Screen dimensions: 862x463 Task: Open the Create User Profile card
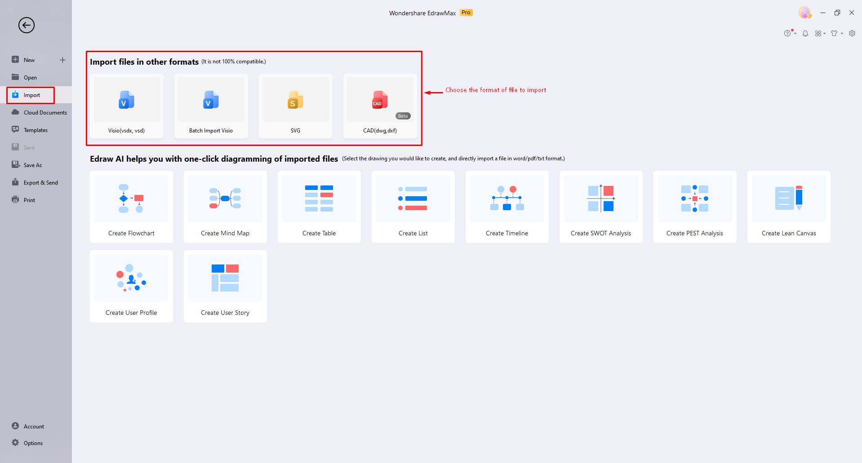(131, 286)
